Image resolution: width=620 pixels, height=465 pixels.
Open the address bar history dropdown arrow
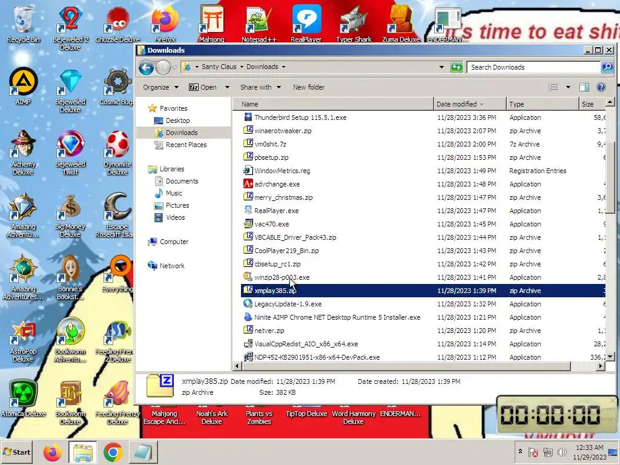(x=441, y=67)
